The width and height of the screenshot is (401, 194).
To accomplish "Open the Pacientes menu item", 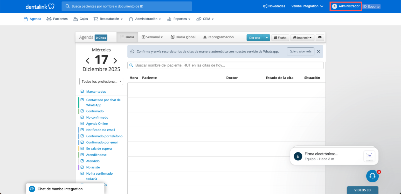I will 57,19.
